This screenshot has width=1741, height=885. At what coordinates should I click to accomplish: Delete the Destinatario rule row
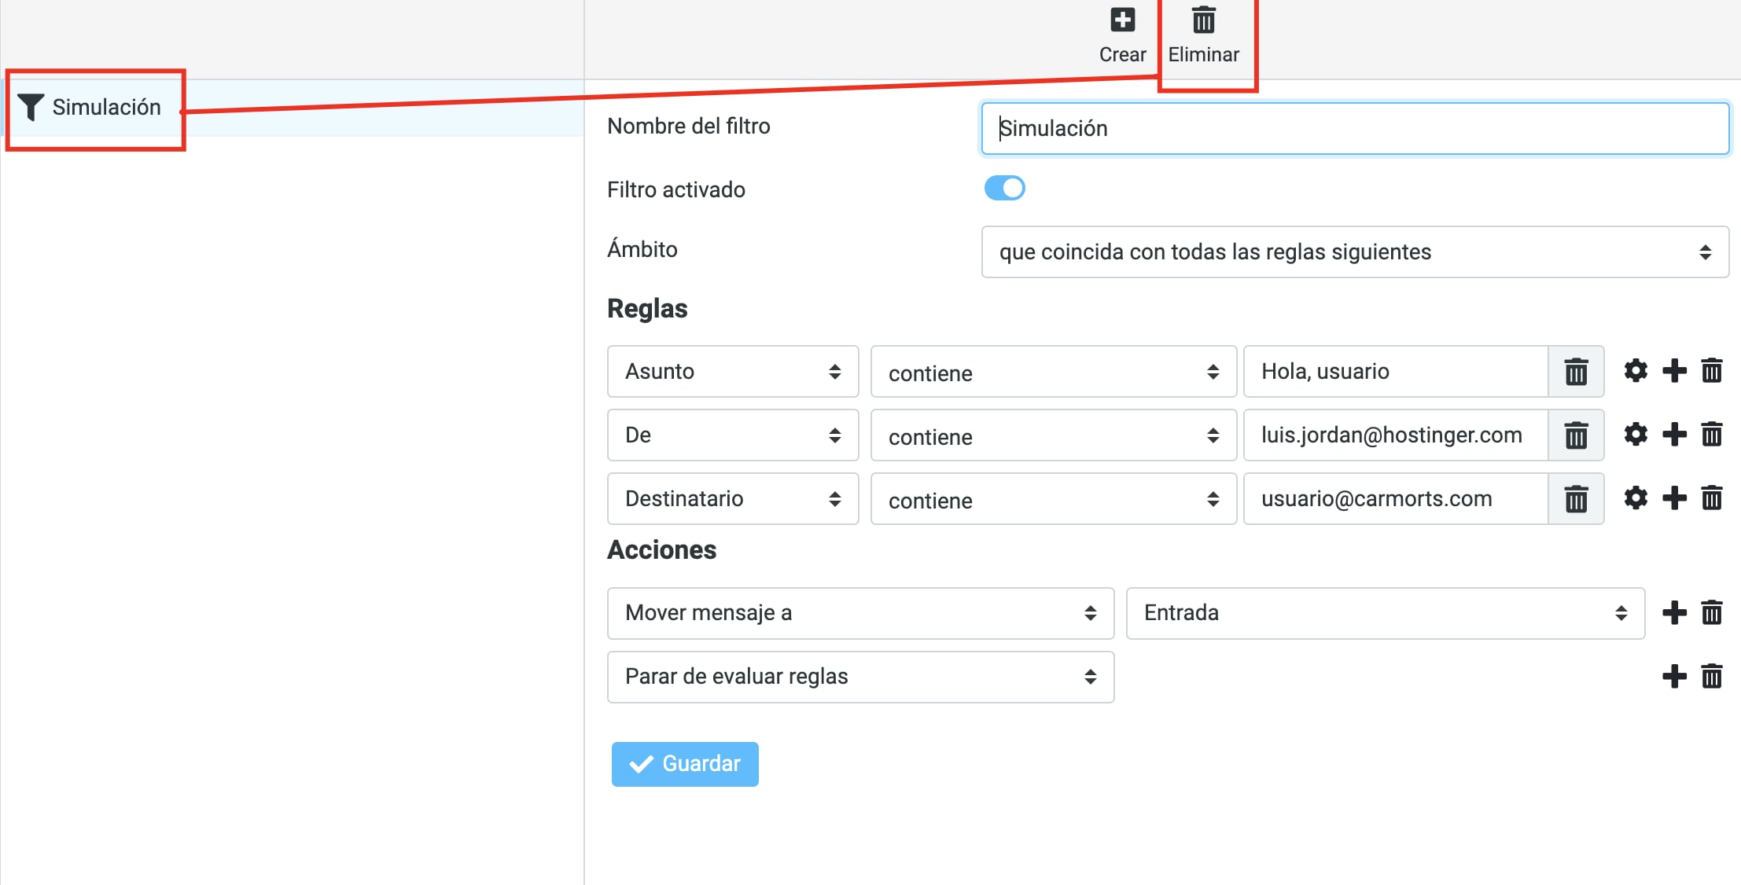coord(1712,498)
